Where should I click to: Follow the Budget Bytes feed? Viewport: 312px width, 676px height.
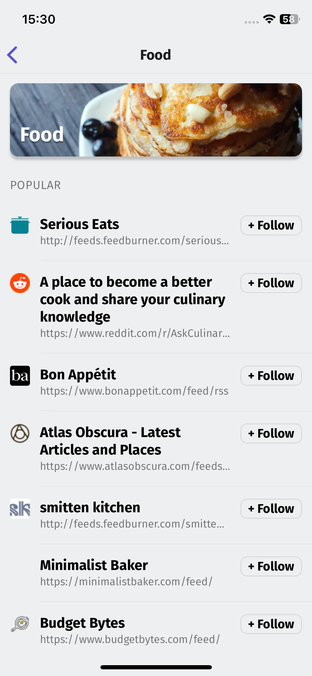271,624
